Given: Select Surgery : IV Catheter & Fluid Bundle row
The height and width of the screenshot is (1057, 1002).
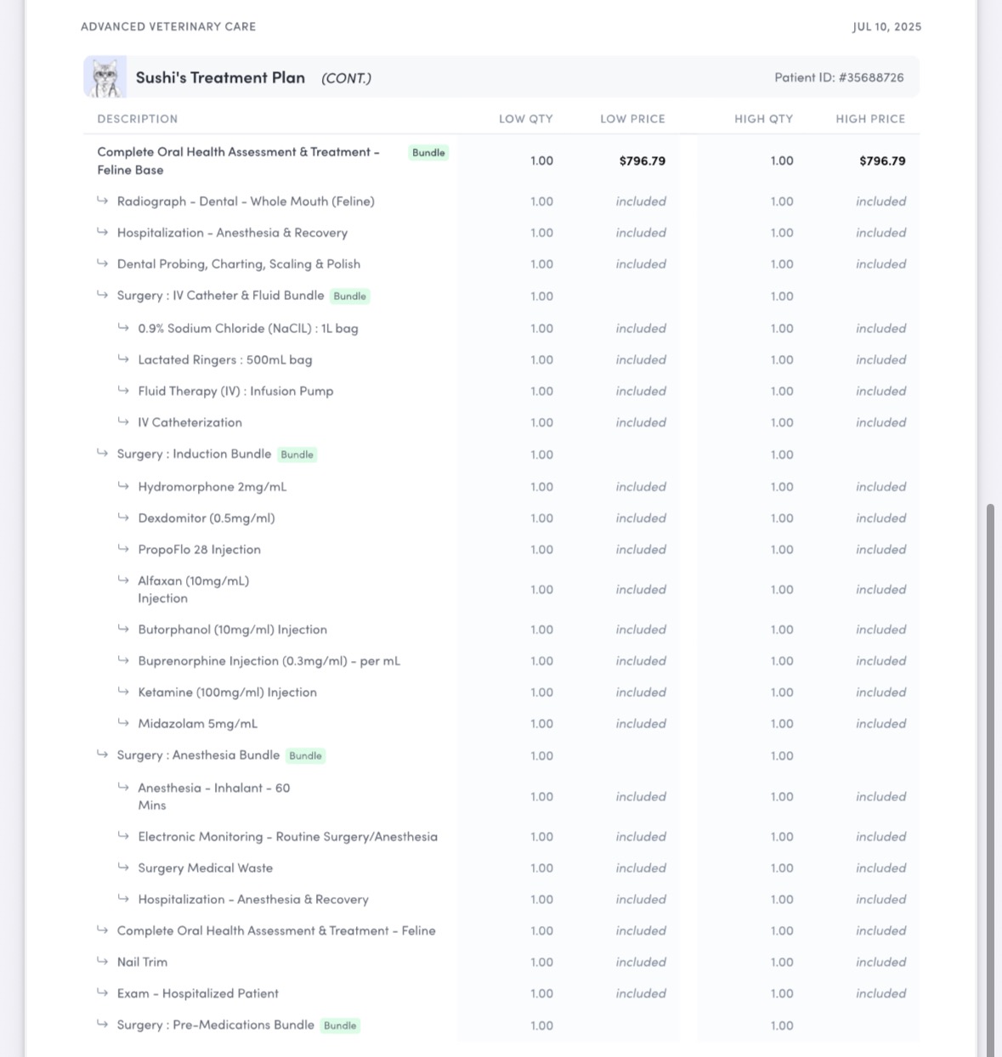Looking at the screenshot, I should pyautogui.click(x=501, y=297).
